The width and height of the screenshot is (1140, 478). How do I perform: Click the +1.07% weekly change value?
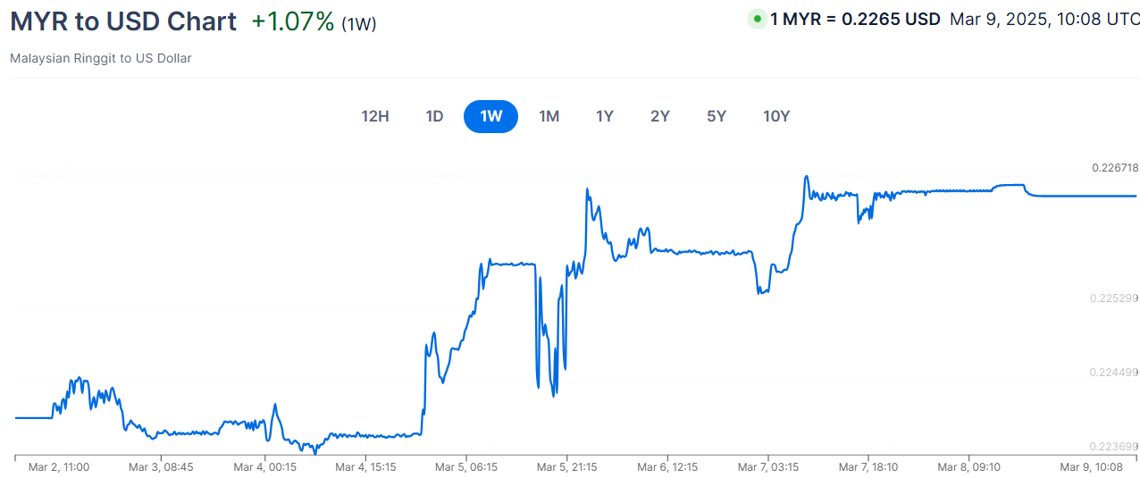[x=293, y=21]
